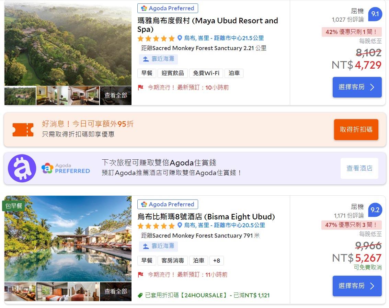Screen dimensions: 389x308
Task: Click Agoda Preferred badge for Bisma Eight Ubud
Action: (168, 204)
